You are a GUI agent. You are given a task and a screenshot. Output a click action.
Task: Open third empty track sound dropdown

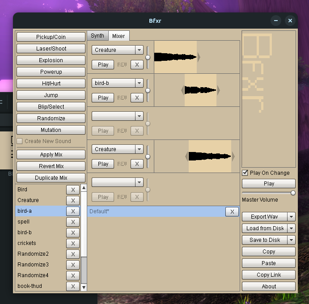pos(139,116)
